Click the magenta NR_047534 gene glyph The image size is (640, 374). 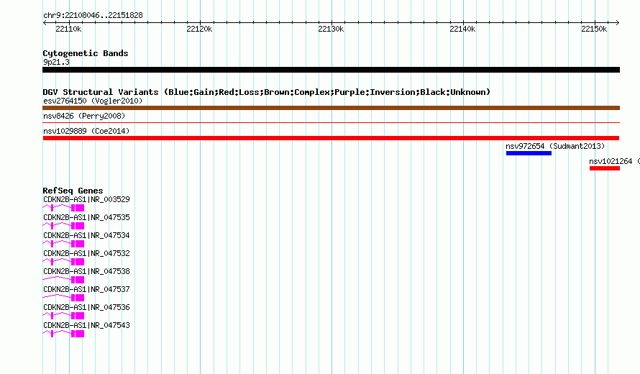pos(63,244)
